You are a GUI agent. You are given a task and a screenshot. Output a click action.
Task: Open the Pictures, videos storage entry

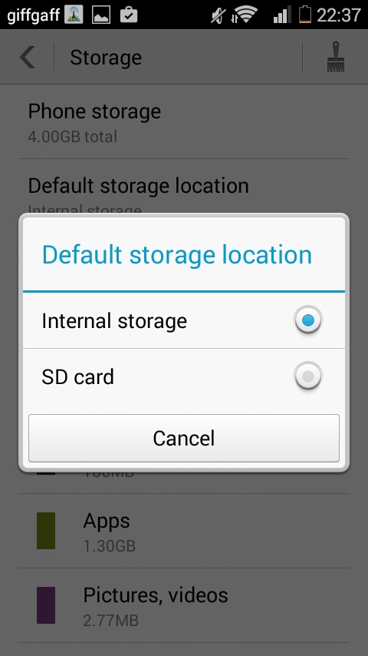184,605
